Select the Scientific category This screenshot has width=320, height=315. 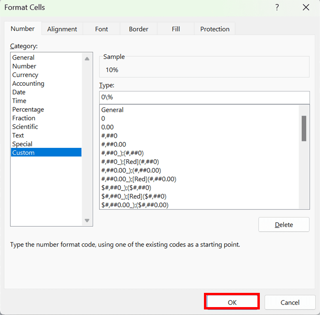tap(46, 126)
